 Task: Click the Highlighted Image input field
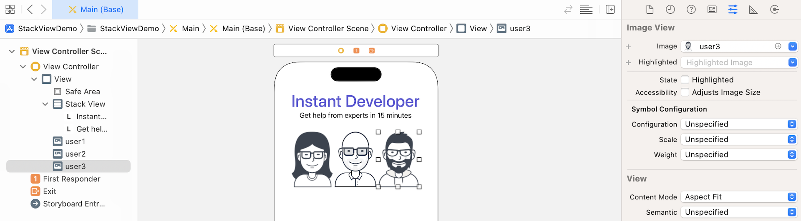[x=734, y=62]
